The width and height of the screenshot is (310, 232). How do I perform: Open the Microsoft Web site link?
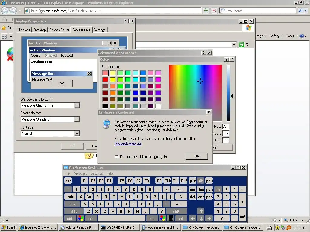128,143
